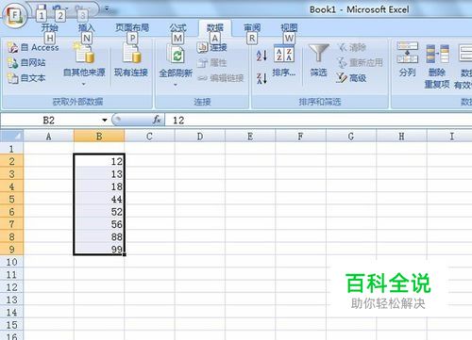The height and width of the screenshot is (340, 472).
Task: Sort descending Z to A
Action: pyautogui.click(x=261, y=78)
